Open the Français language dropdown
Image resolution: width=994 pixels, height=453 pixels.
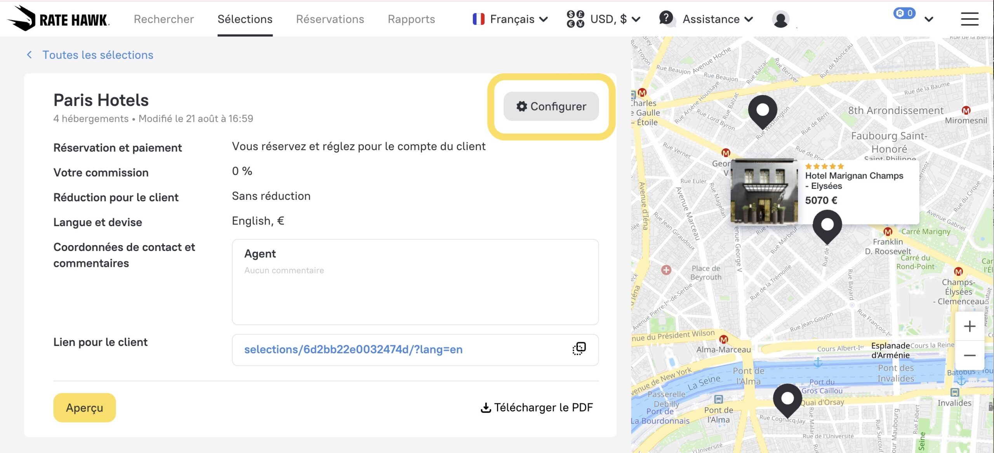[510, 19]
